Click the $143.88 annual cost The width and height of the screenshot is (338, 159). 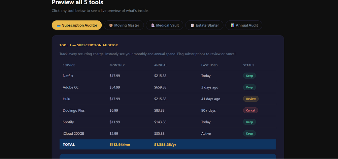[x=160, y=122]
